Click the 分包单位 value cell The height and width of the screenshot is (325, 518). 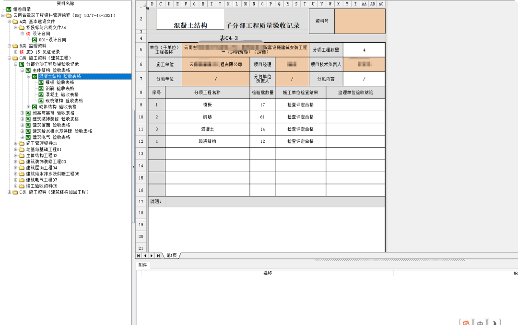216,79
